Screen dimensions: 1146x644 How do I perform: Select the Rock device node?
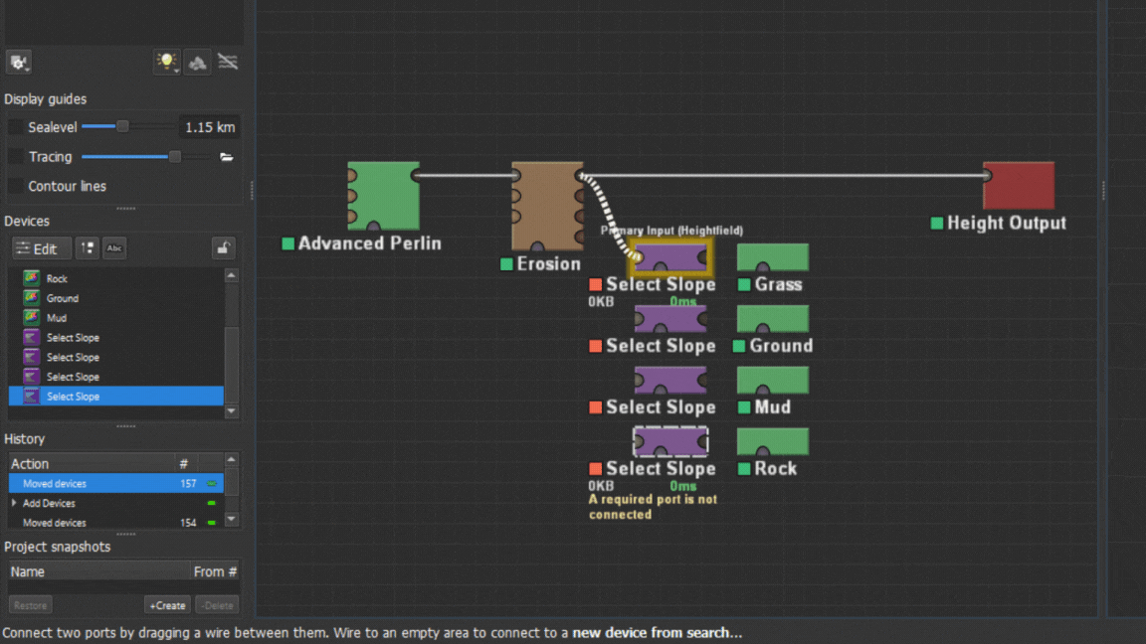773,441
